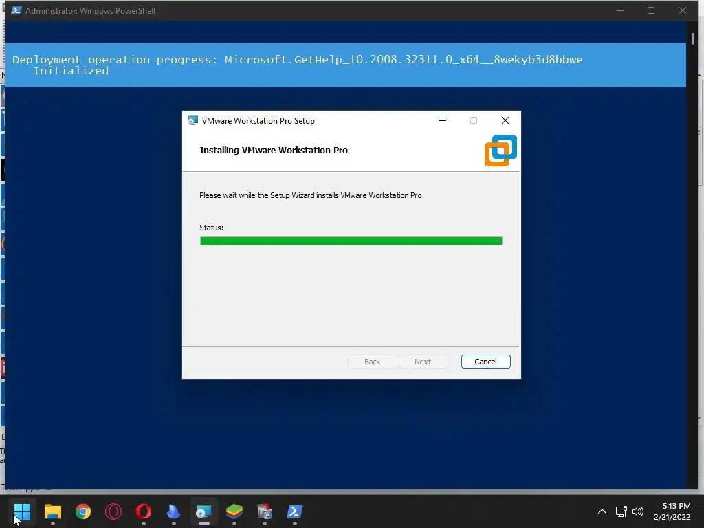Switch to PowerShell from the taskbar

point(295,511)
